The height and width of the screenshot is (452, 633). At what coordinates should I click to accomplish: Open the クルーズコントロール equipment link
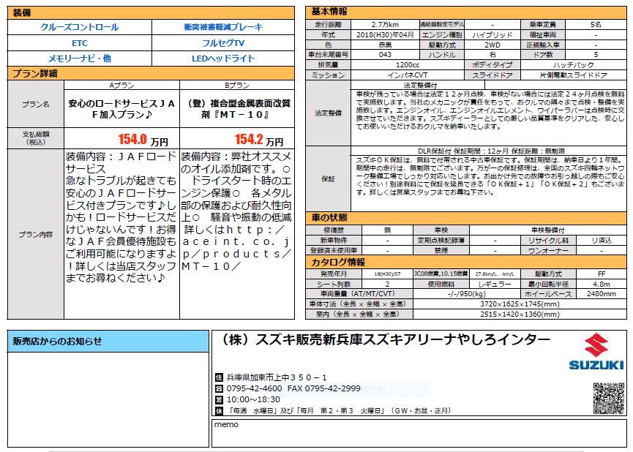coord(79,27)
